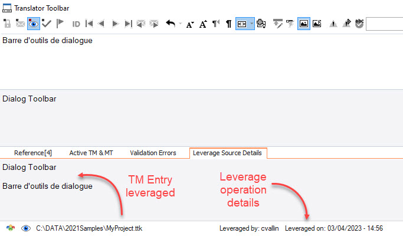403x236 pixels.
Task: Click the undo arrow icon
Action: pyautogui.click(x=170, y=24)
